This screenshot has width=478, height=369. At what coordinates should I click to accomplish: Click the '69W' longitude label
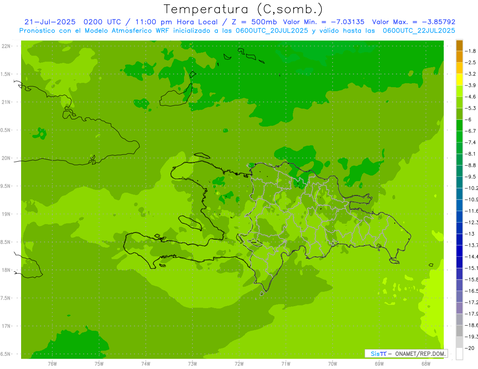[379, 363]
